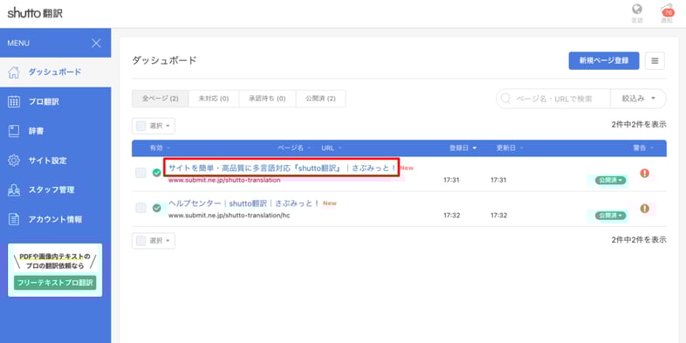The height and width of the screenshot is (343, 686).
Task: Open アカウント情報 in the sidebar
Action: [56, 219]
